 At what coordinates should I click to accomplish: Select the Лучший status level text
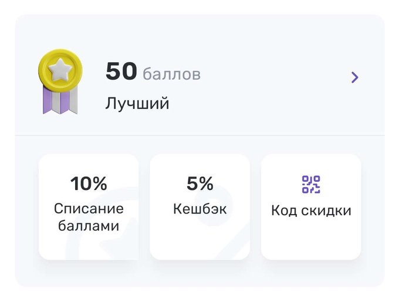point(137,103)
